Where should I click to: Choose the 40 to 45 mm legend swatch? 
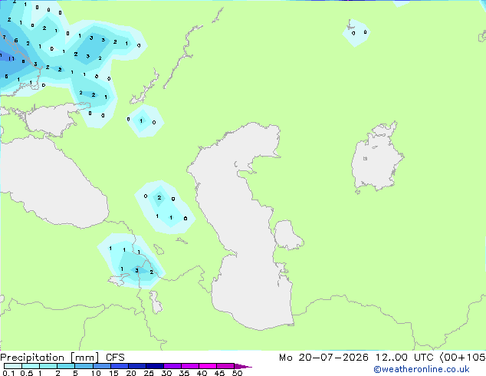click(x=208, y=366)
